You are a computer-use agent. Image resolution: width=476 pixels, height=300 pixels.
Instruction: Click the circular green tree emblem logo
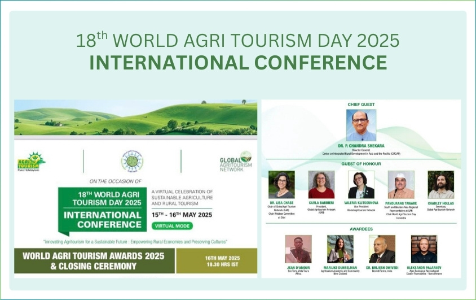click(x=132, y=161)
